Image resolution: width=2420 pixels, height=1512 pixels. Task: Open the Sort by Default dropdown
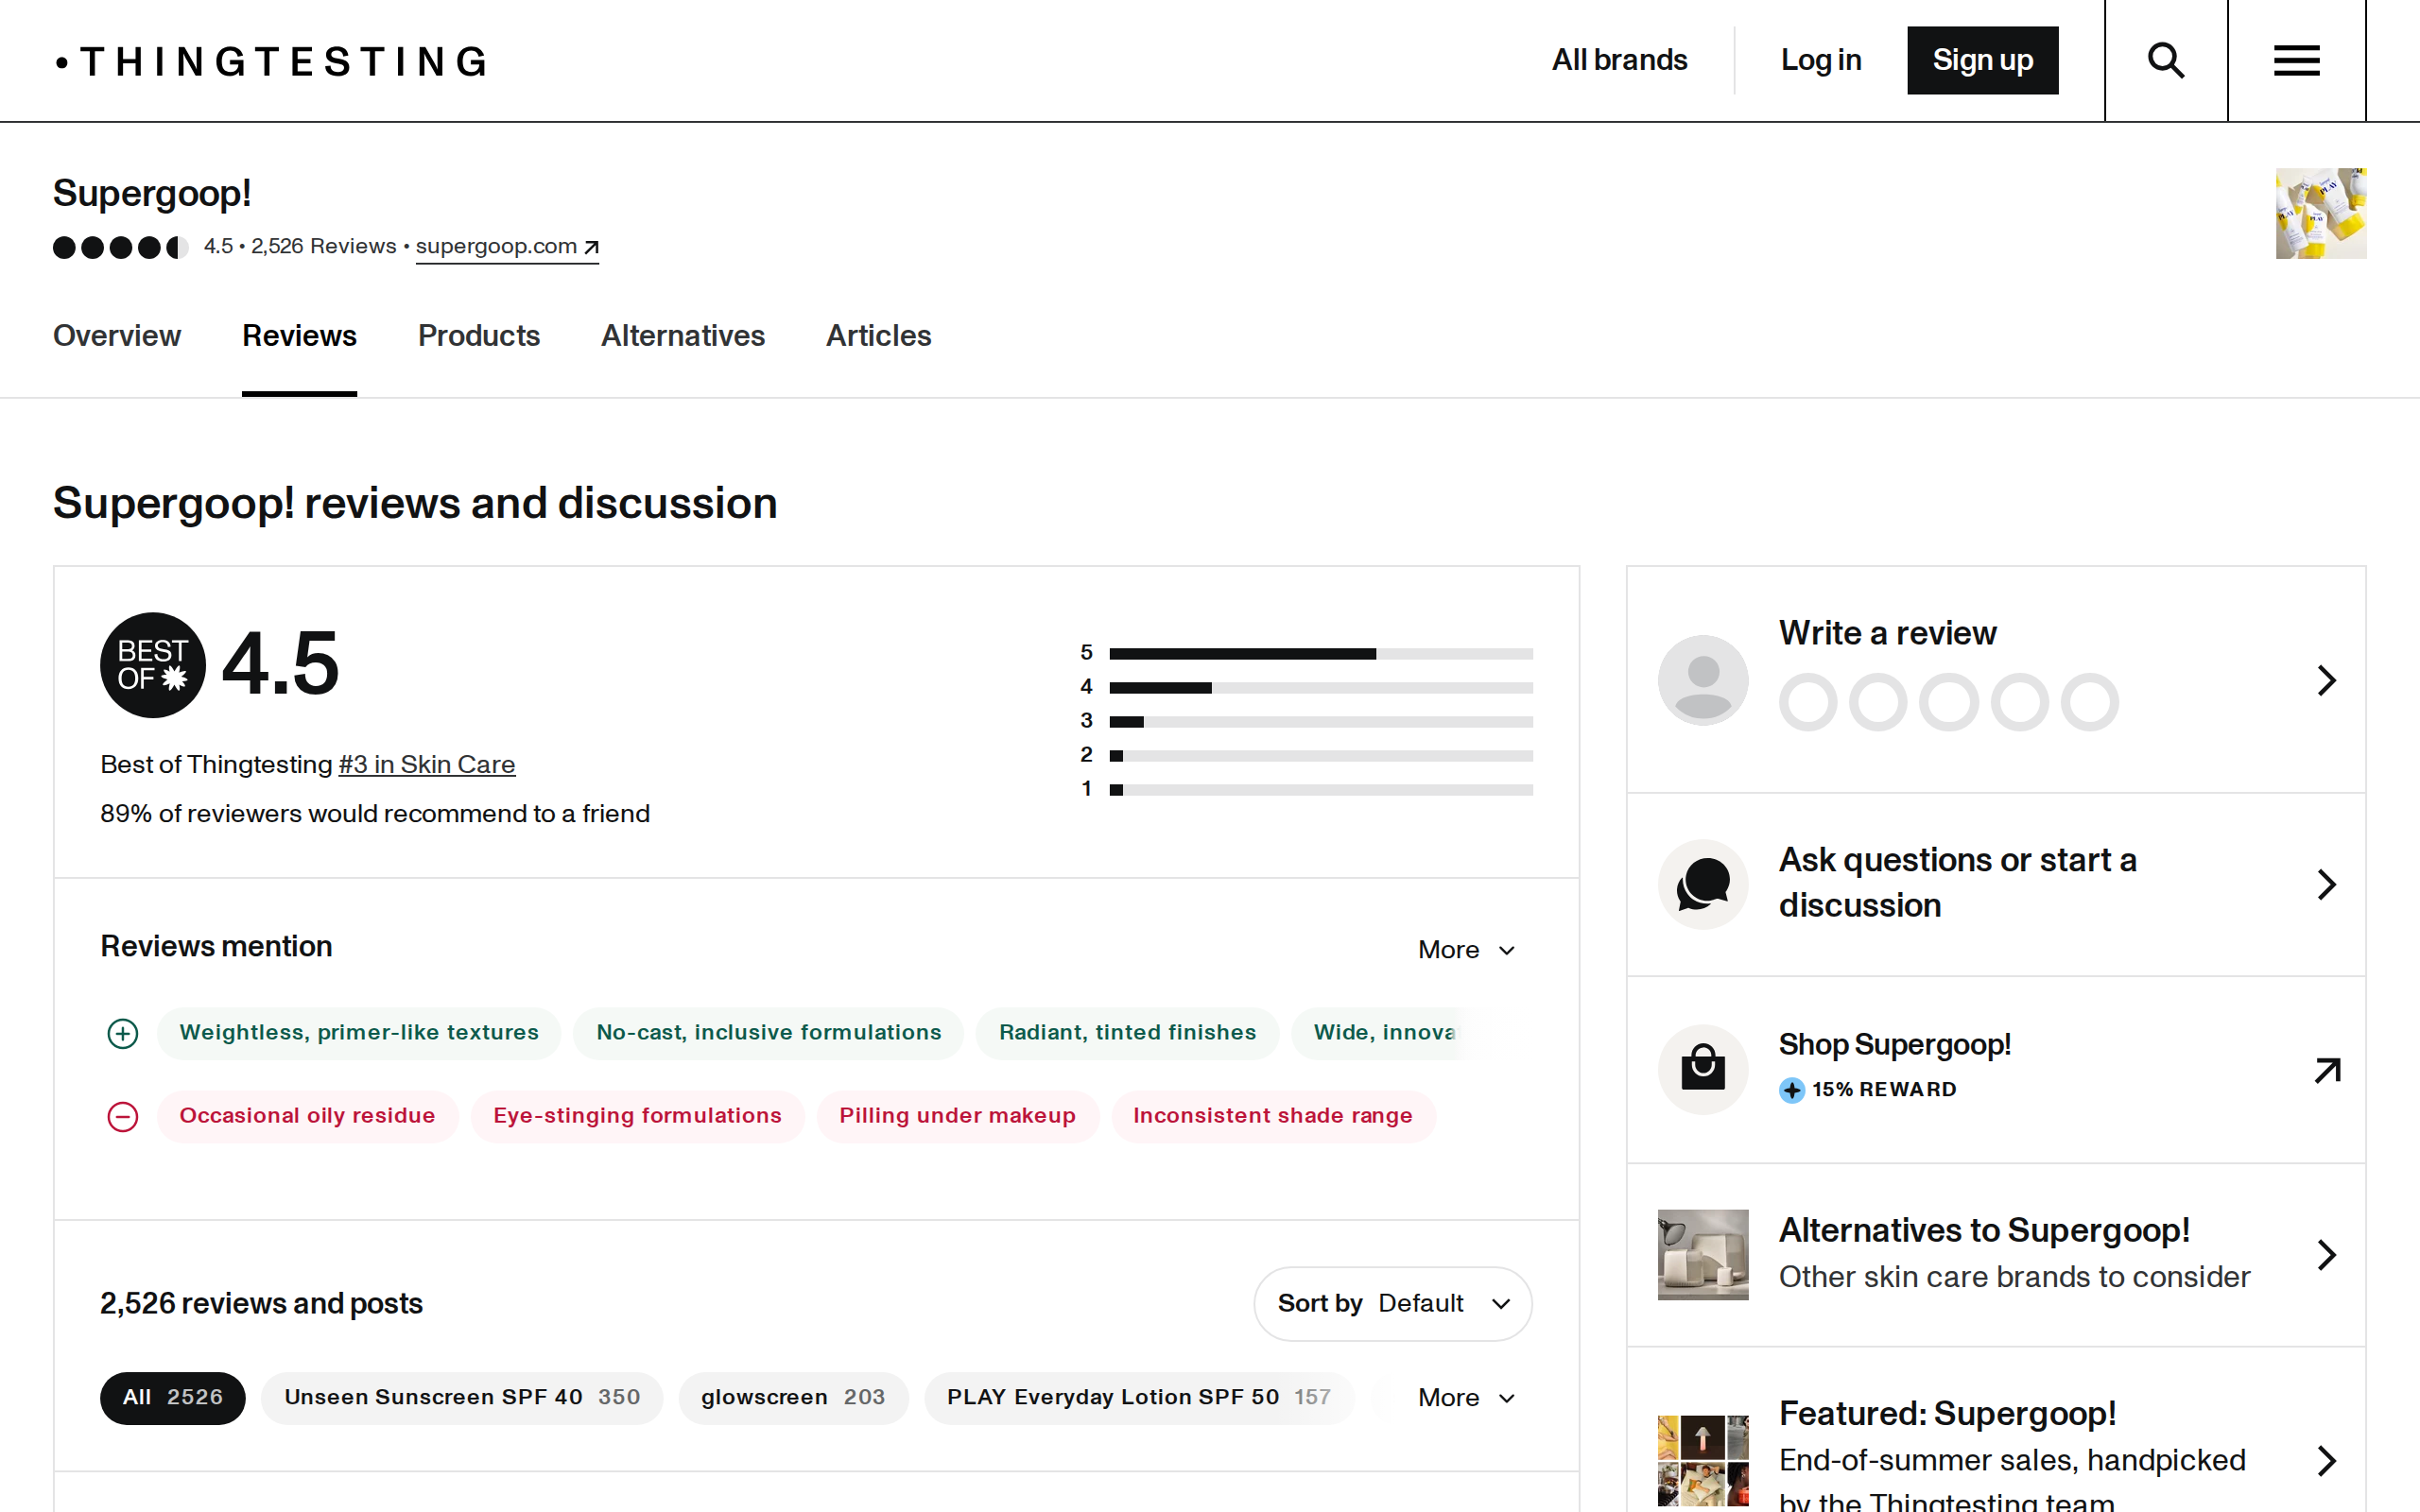pos(1393,1304)
